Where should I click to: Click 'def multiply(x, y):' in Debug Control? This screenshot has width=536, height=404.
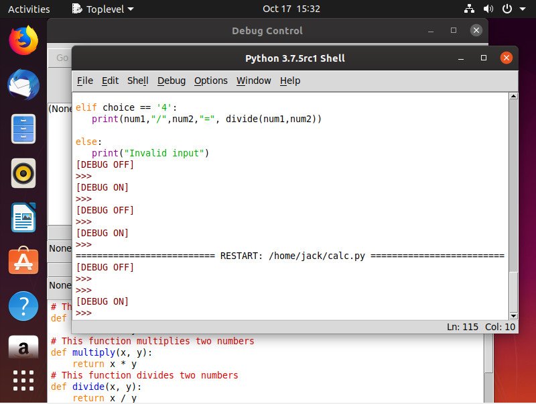coord(102,352)
